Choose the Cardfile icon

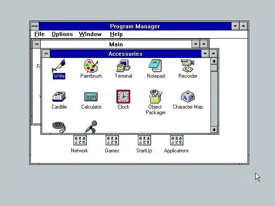59,97
